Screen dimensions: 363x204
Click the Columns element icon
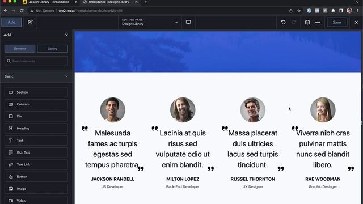11,104
